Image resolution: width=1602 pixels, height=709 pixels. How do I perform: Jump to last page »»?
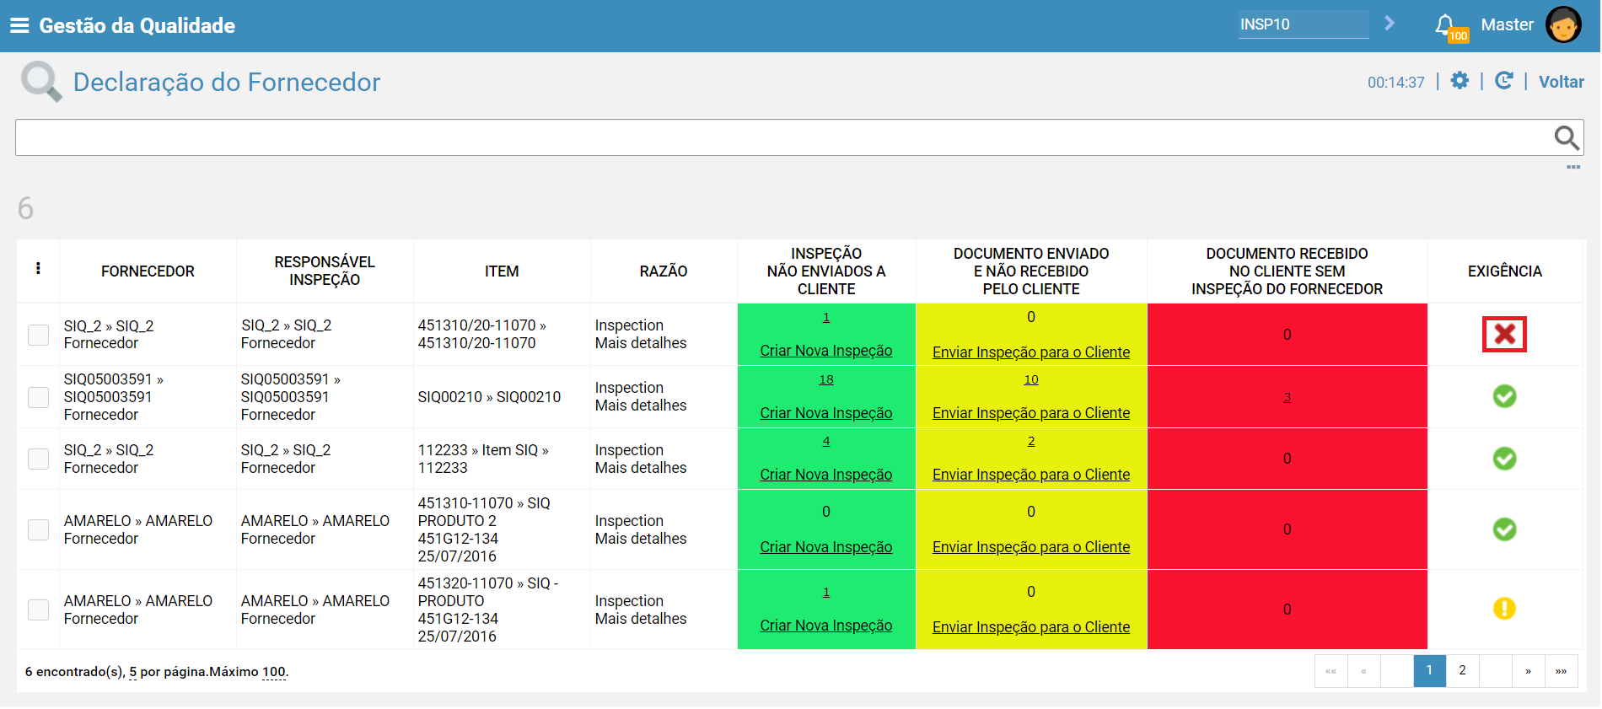(x=1561, y=671)
